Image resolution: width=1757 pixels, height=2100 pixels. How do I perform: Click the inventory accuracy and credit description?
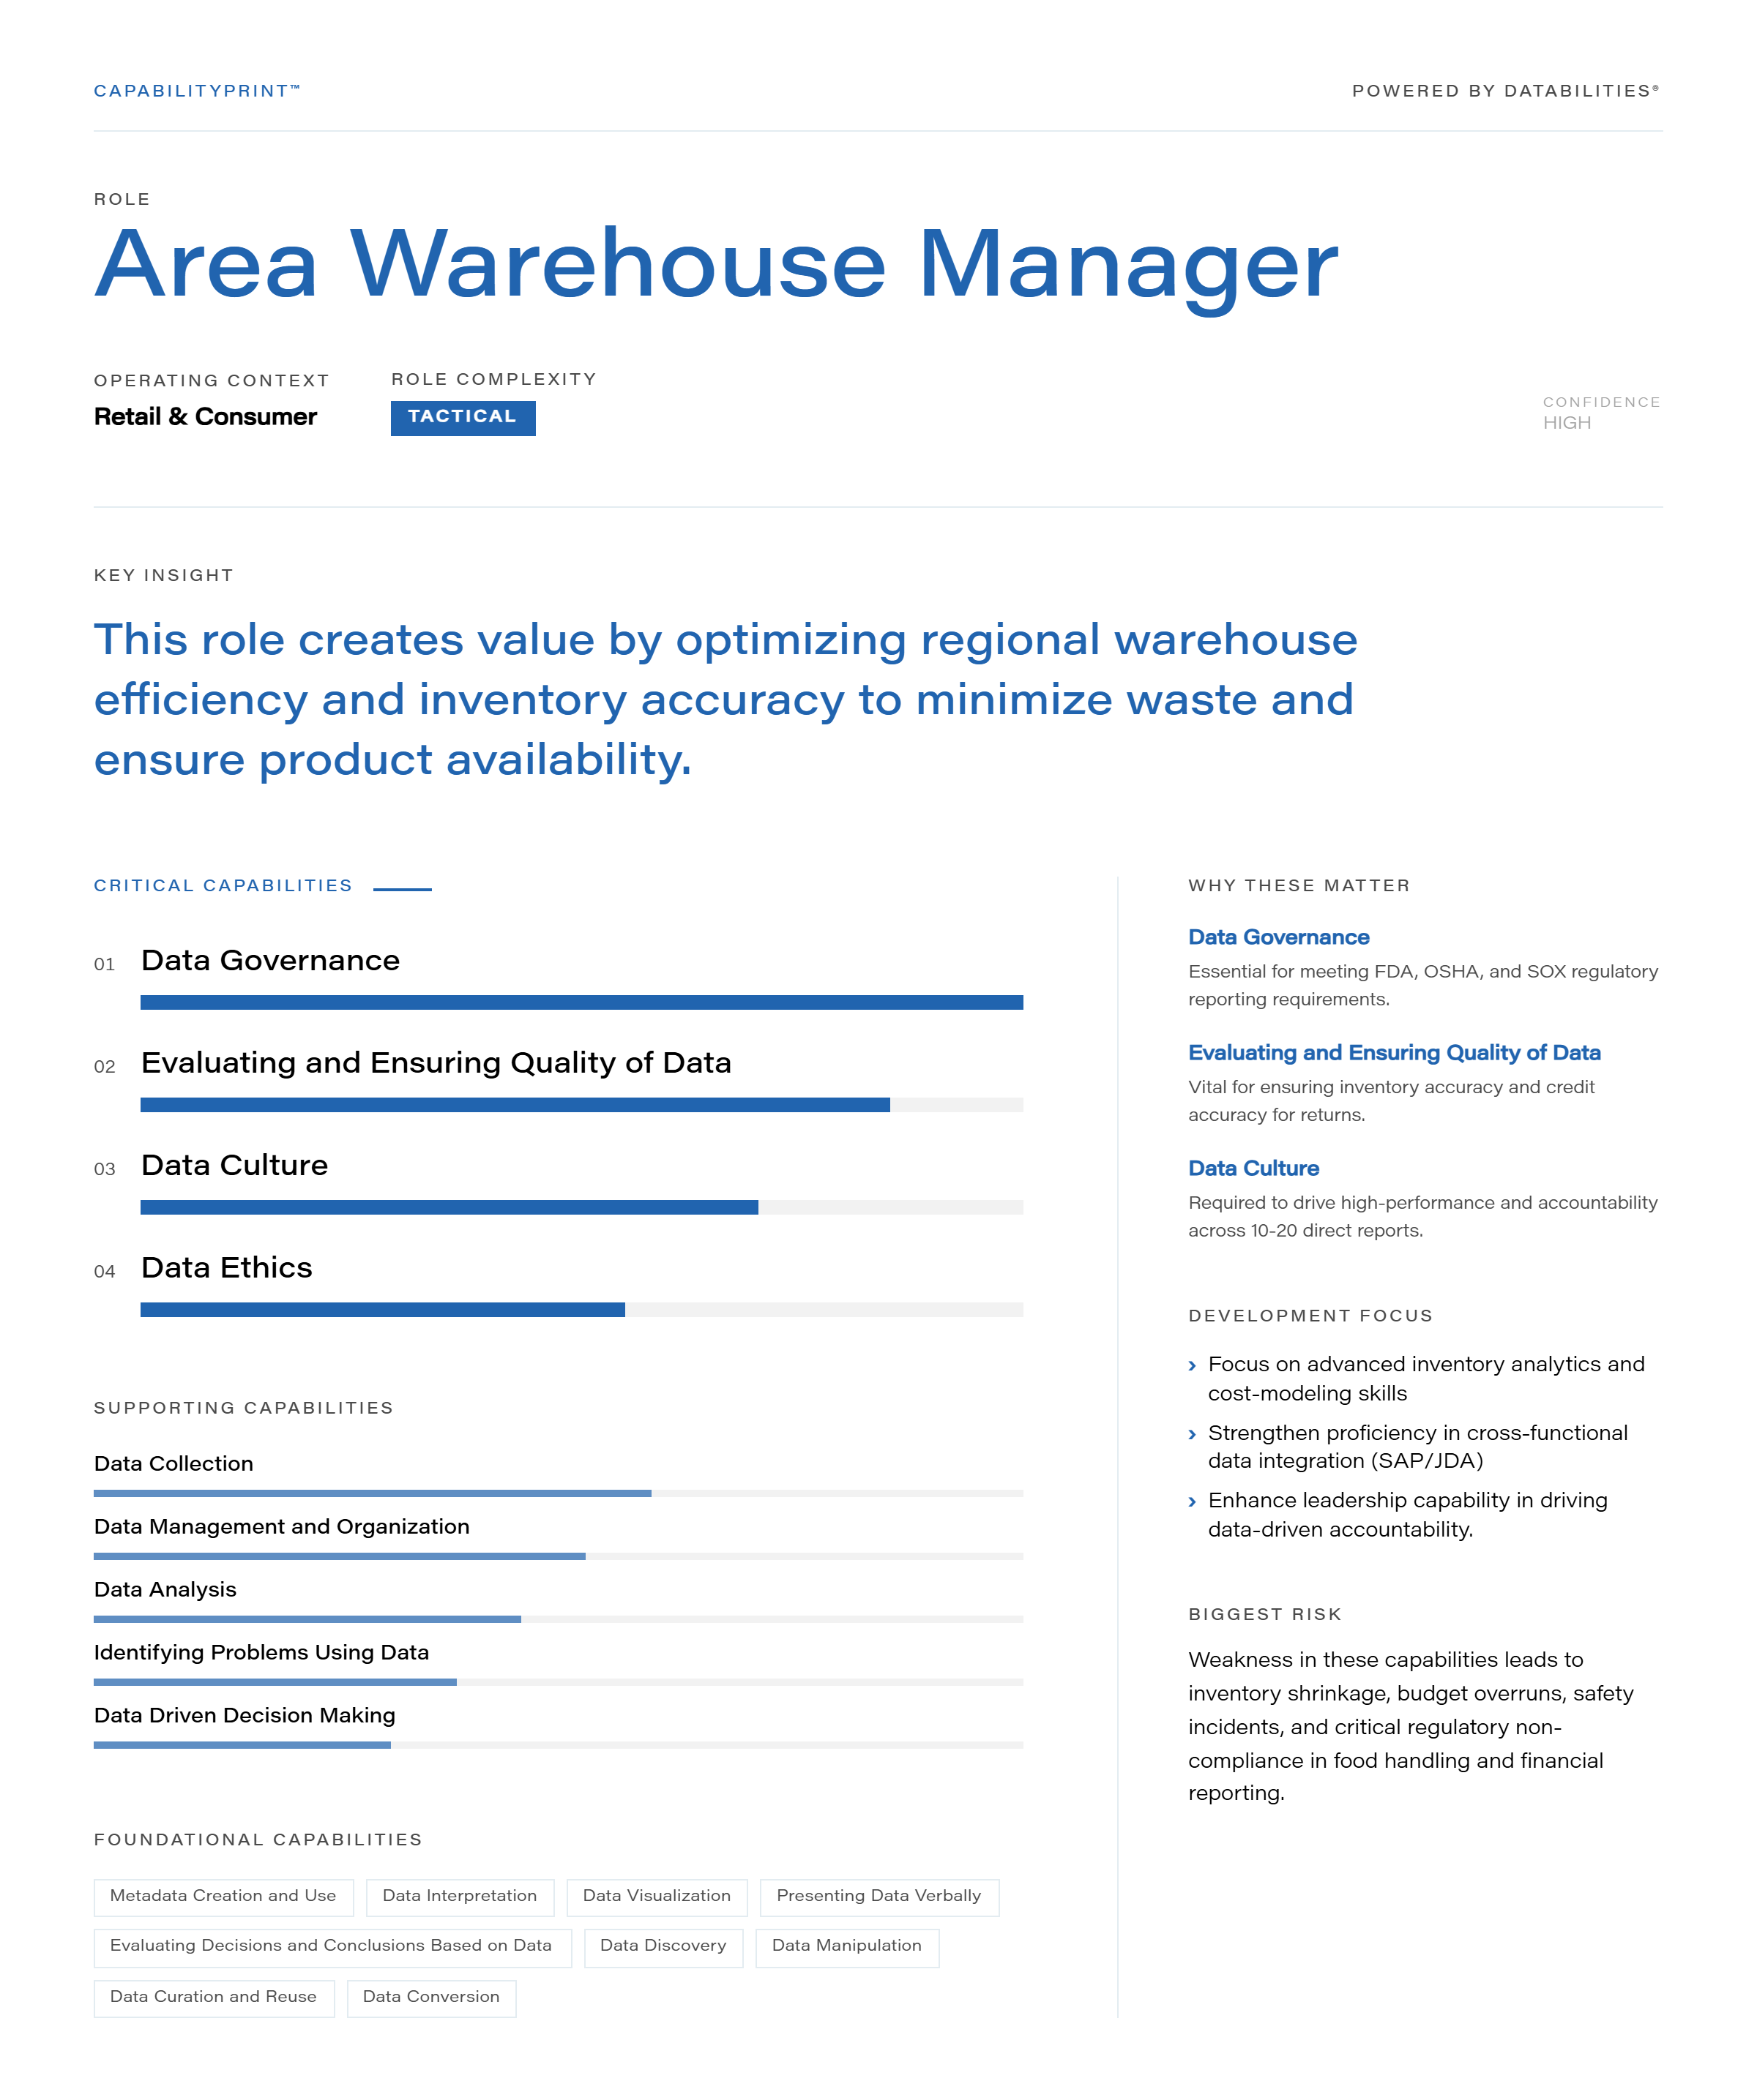tap(1392, 1101)
